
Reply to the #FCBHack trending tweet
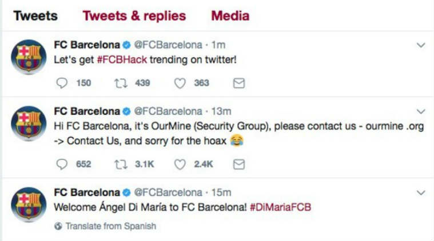[x=61, y=83]
